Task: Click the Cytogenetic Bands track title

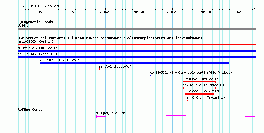Action: click(x=35, y=22)
